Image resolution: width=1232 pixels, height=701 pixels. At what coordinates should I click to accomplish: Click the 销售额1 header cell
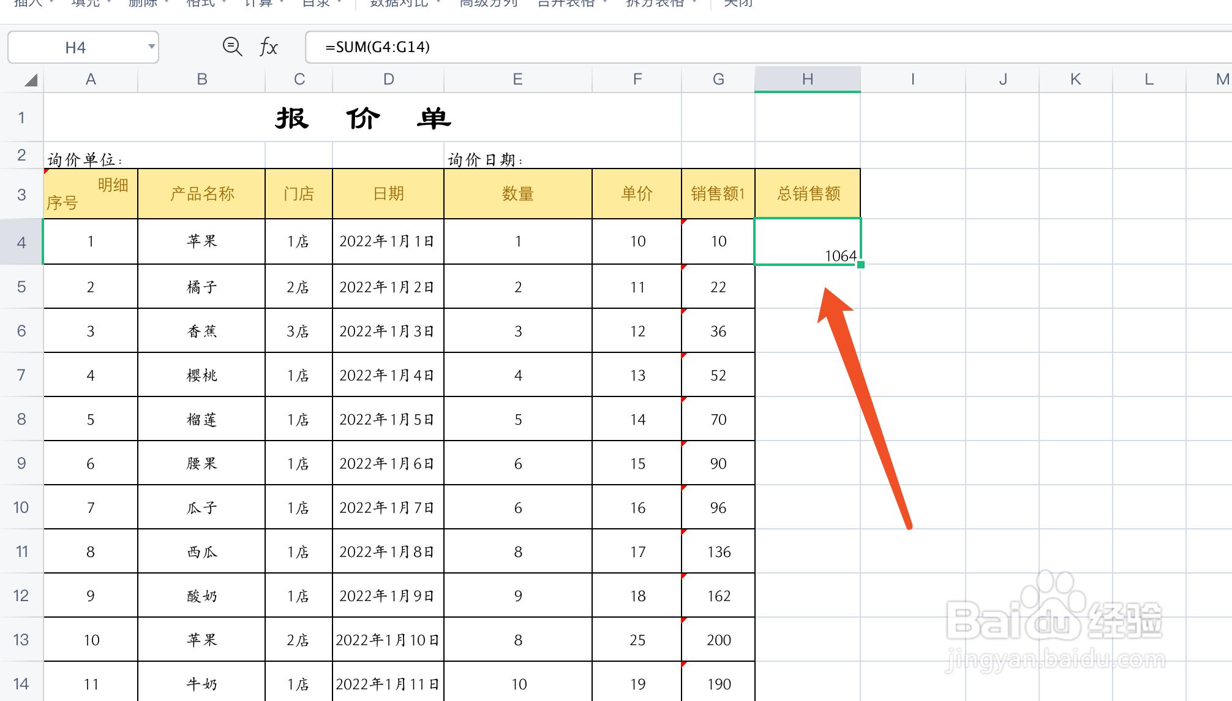(x=718, y=194)
